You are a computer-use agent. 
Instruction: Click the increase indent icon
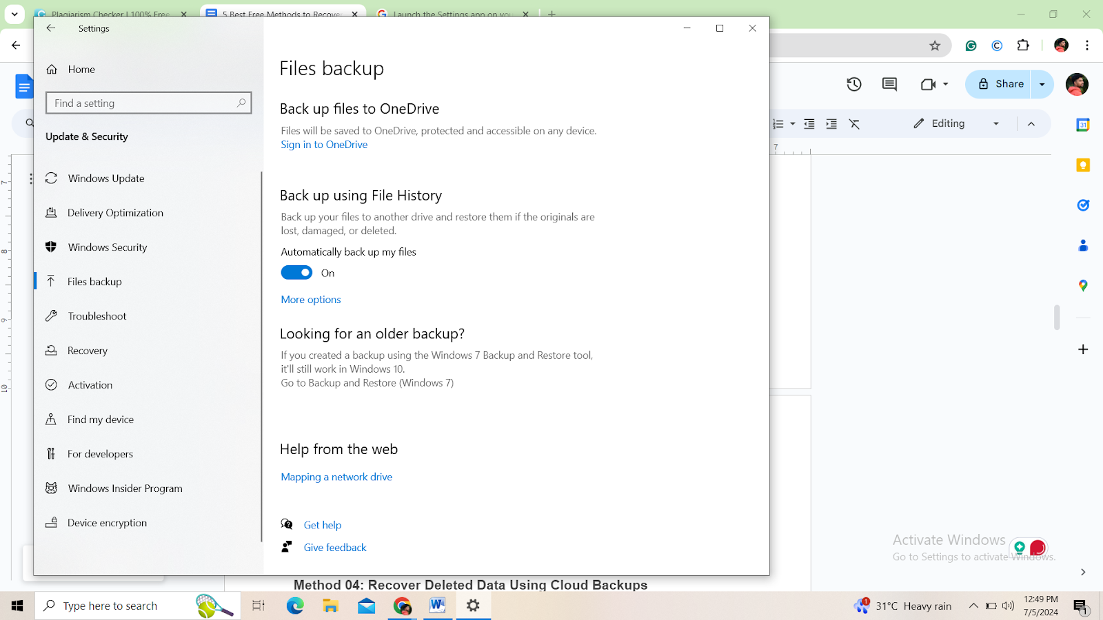pyautogui.click(x=831, y=124)
